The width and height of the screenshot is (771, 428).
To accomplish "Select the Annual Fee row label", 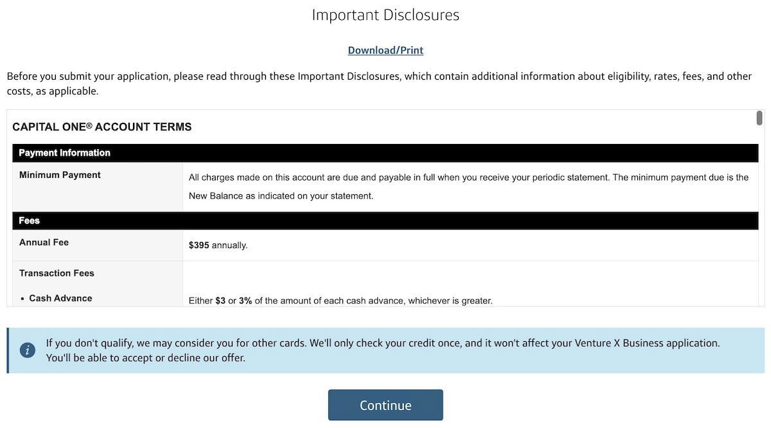I will click(44, 242).
